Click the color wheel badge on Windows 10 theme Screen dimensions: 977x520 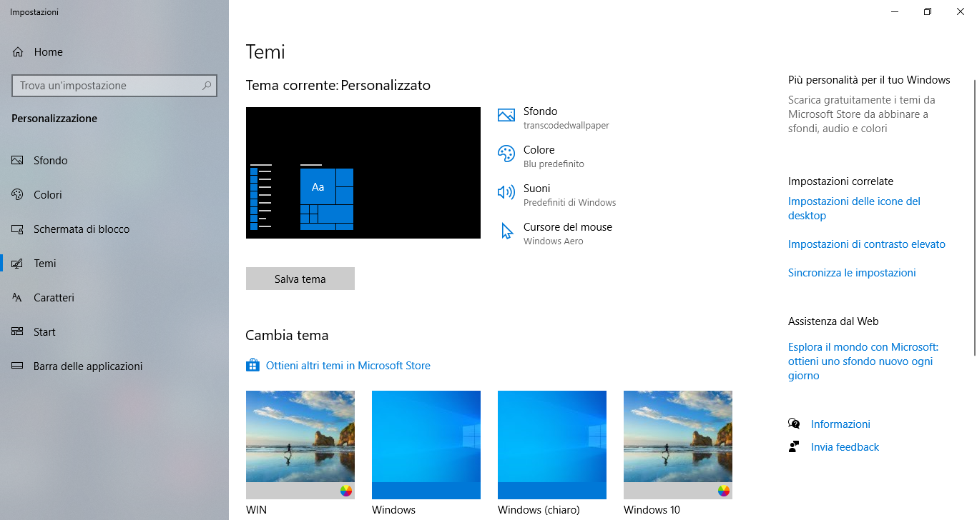723,491
